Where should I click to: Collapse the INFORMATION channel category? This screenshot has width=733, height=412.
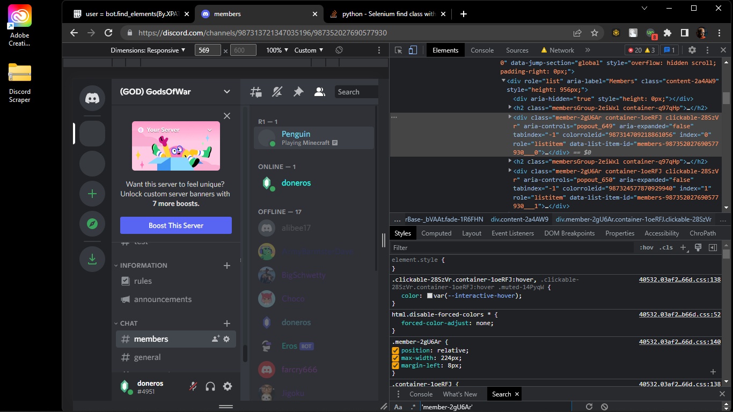[x=141, y=266]
